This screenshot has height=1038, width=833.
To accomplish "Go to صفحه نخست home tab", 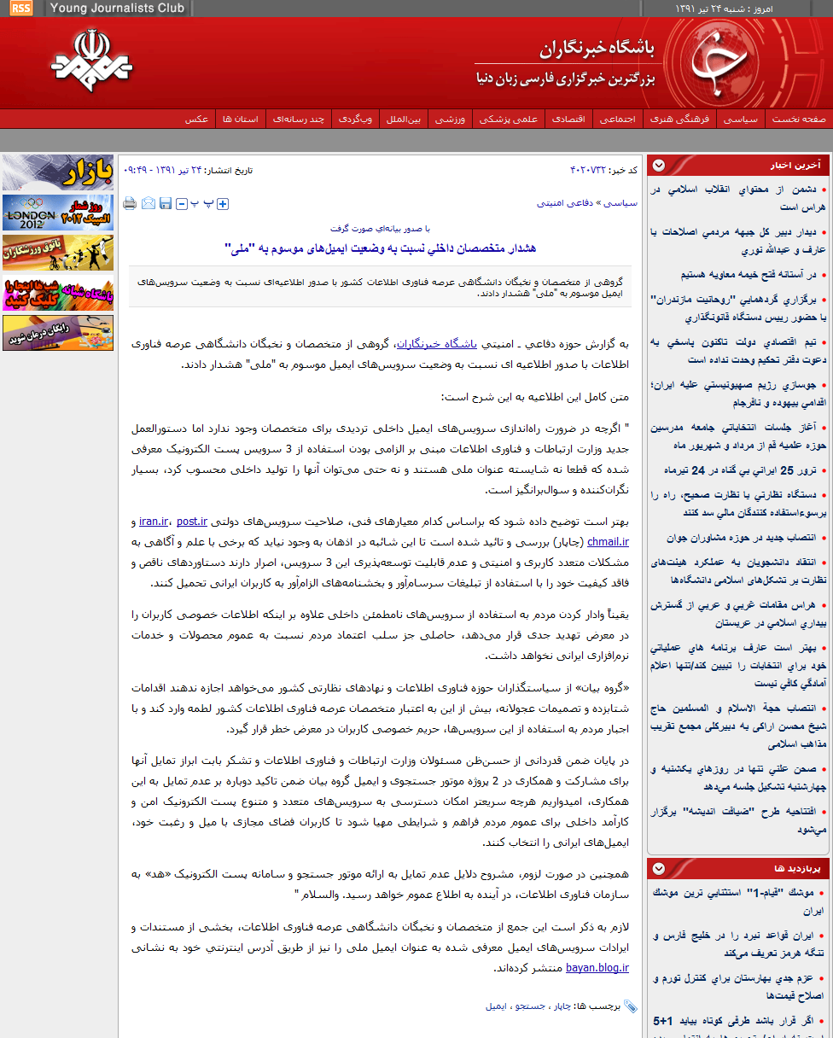I will pyautogui.click(x=798, y=120).
